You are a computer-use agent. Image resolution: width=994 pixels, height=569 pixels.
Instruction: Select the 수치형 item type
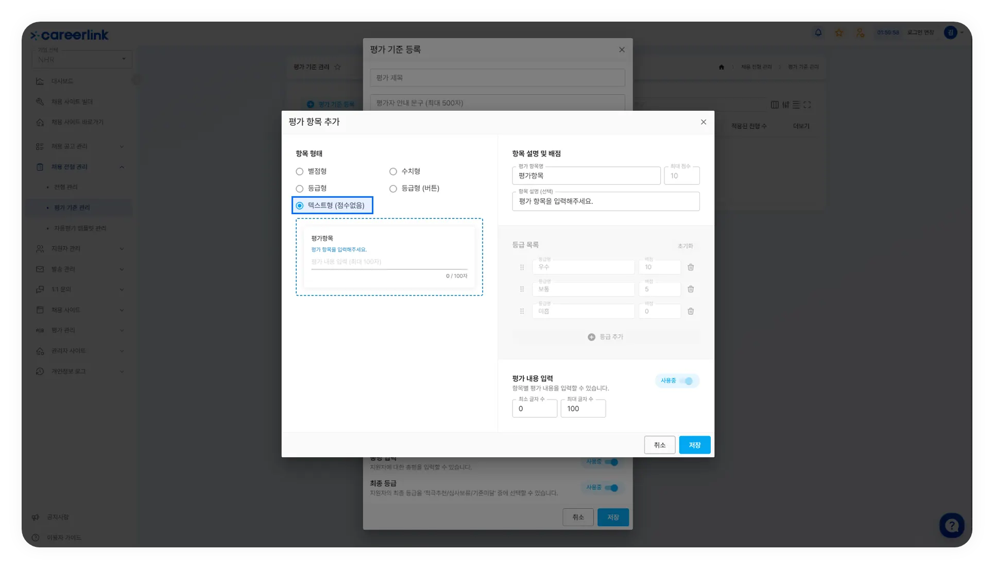(393, 171)
